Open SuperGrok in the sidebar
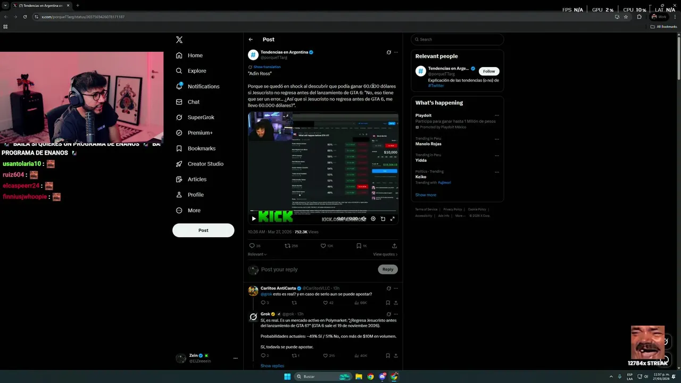 (x=195, y=117)
